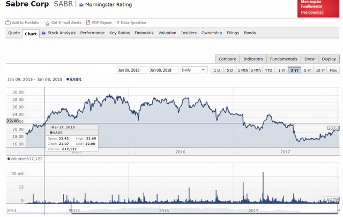This screenshot has height=217, width=343.
Task: Switch to the Valuation tab
Action: [x=167, y=33]
